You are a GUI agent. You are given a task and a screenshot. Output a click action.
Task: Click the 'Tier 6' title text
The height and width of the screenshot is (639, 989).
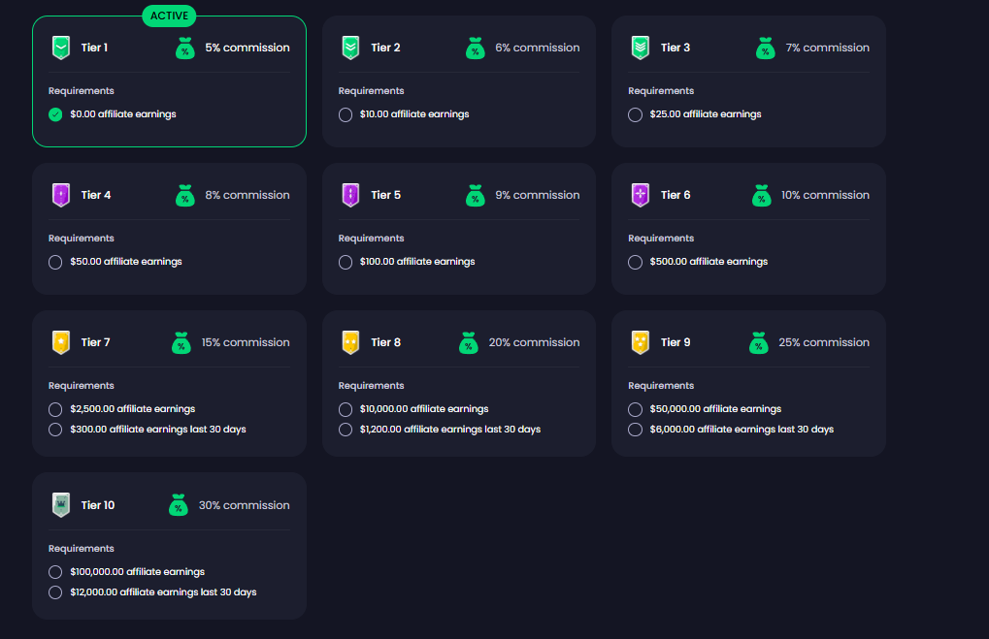(x=676, y=195)
